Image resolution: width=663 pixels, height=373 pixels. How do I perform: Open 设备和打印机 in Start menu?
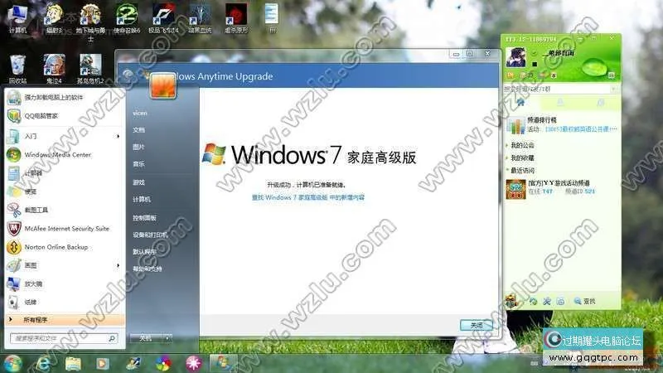[x=150, y=235]
